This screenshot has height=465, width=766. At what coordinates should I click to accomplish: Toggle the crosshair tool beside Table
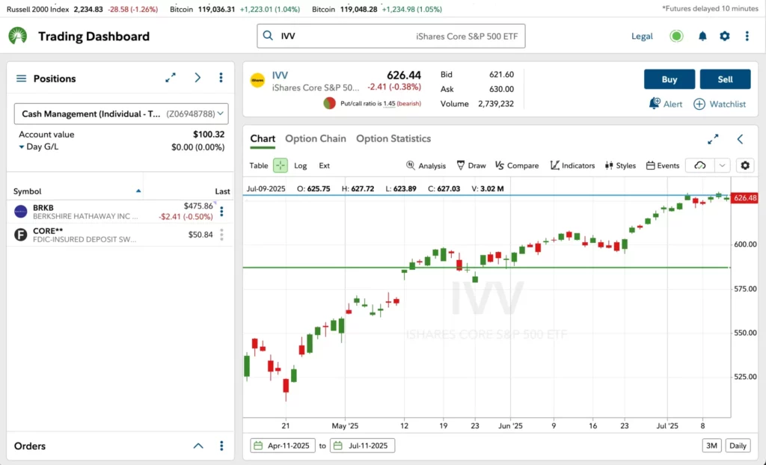pos(281,165)
